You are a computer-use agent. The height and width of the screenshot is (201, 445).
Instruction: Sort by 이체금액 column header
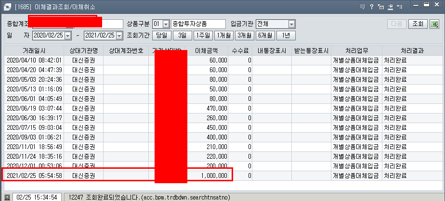(x=207, y=51)
